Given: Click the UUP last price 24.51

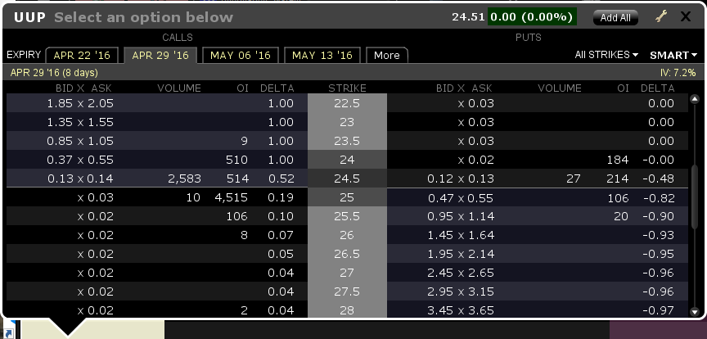Looking at the screenshot, I should 468,17.
